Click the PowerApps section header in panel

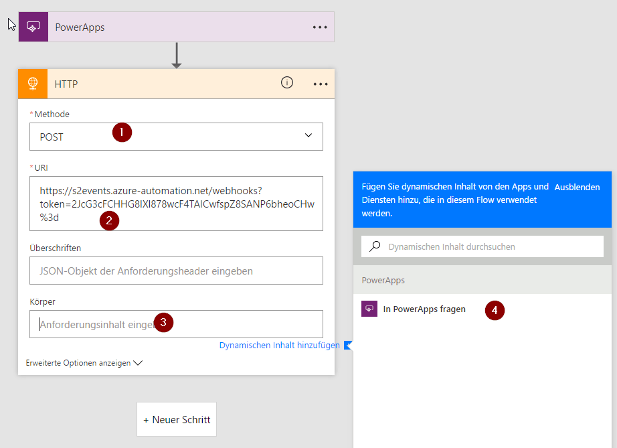click(x=383, y=281)
